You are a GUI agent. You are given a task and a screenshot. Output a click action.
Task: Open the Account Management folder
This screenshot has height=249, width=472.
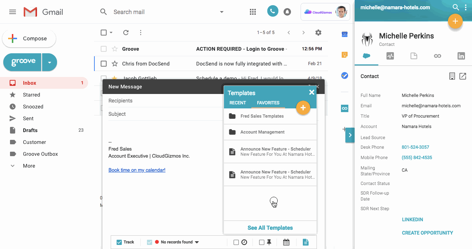270,132
